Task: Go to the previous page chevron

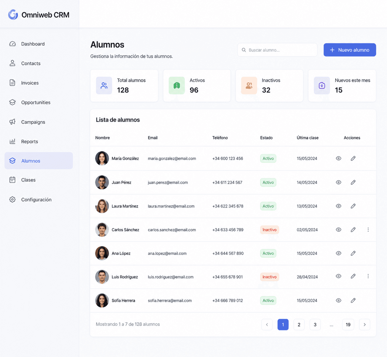Action: [x=267, y=325]
